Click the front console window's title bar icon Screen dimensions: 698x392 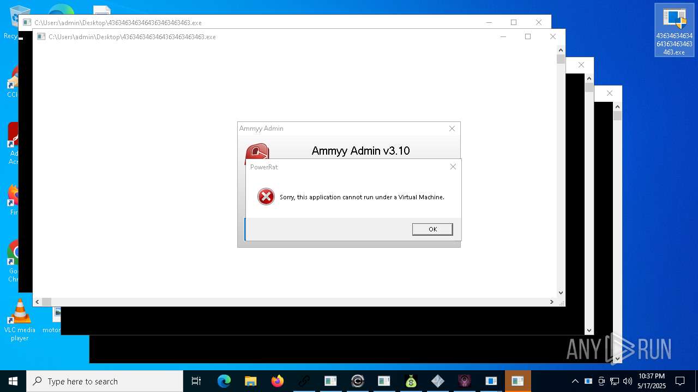tap(41, 37)
